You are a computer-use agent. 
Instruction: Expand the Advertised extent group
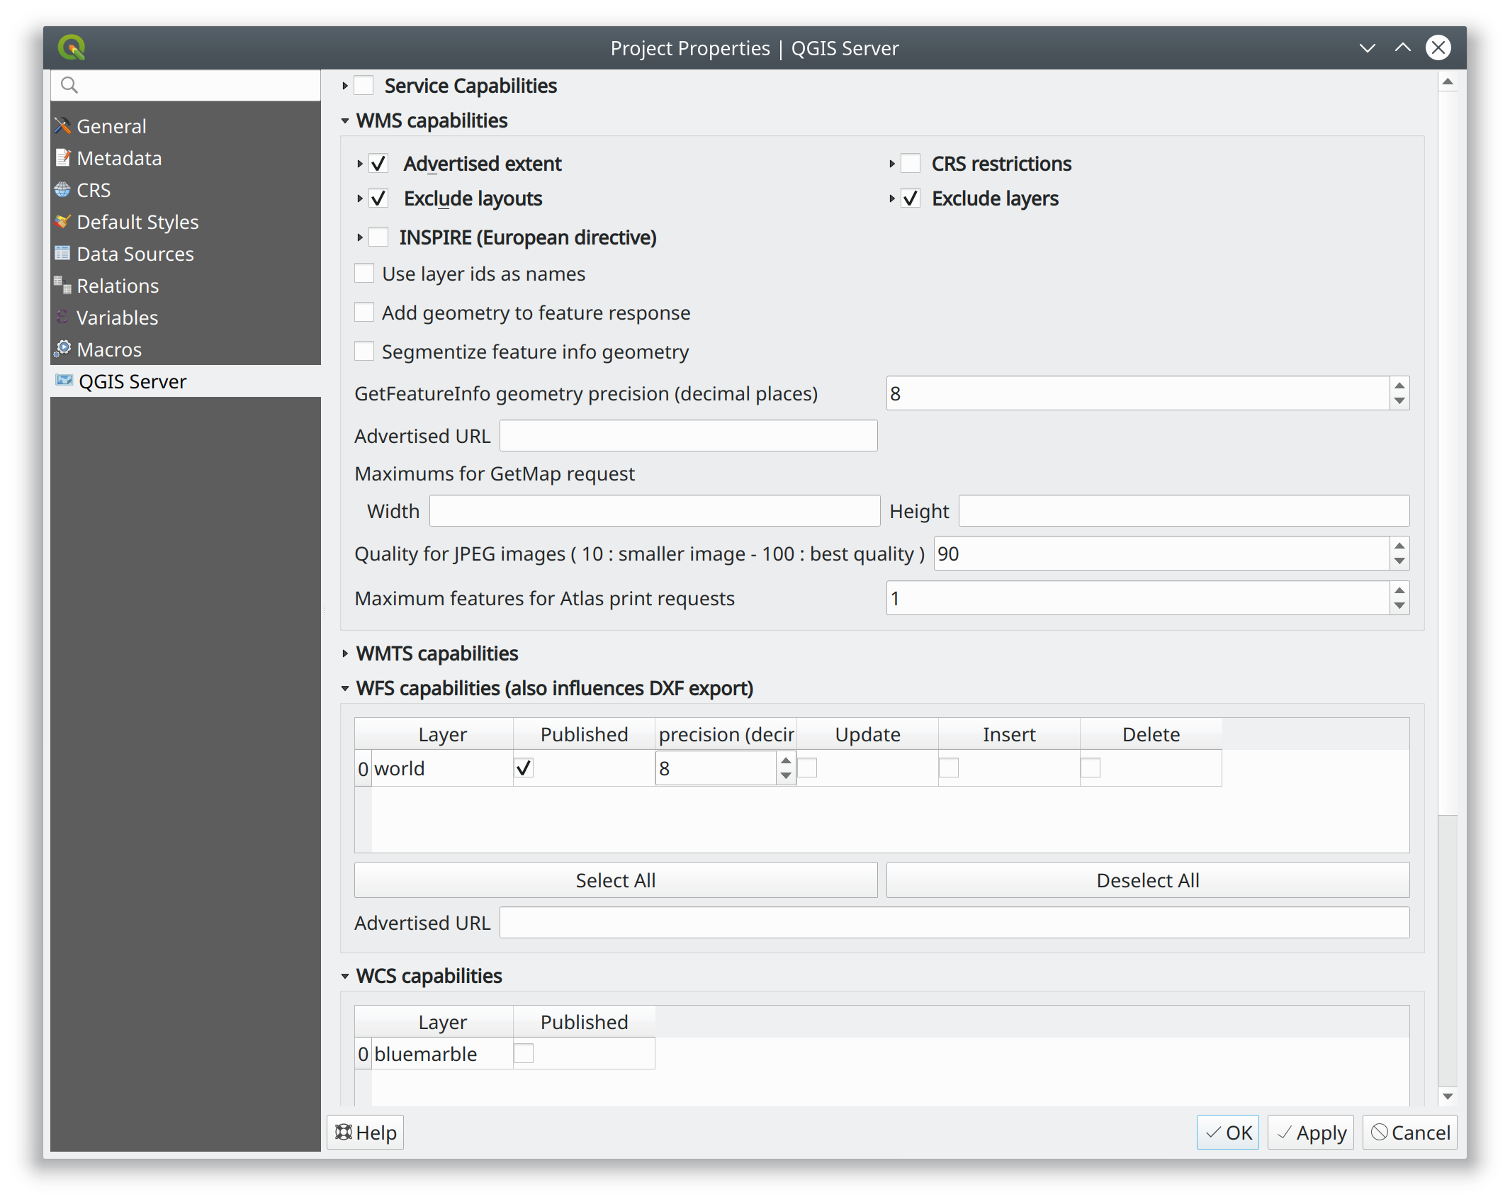(360, 164)
